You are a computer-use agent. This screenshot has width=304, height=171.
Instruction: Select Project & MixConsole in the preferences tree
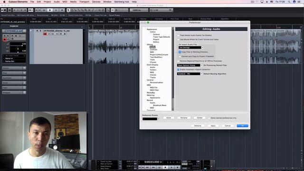coord(159,55)
